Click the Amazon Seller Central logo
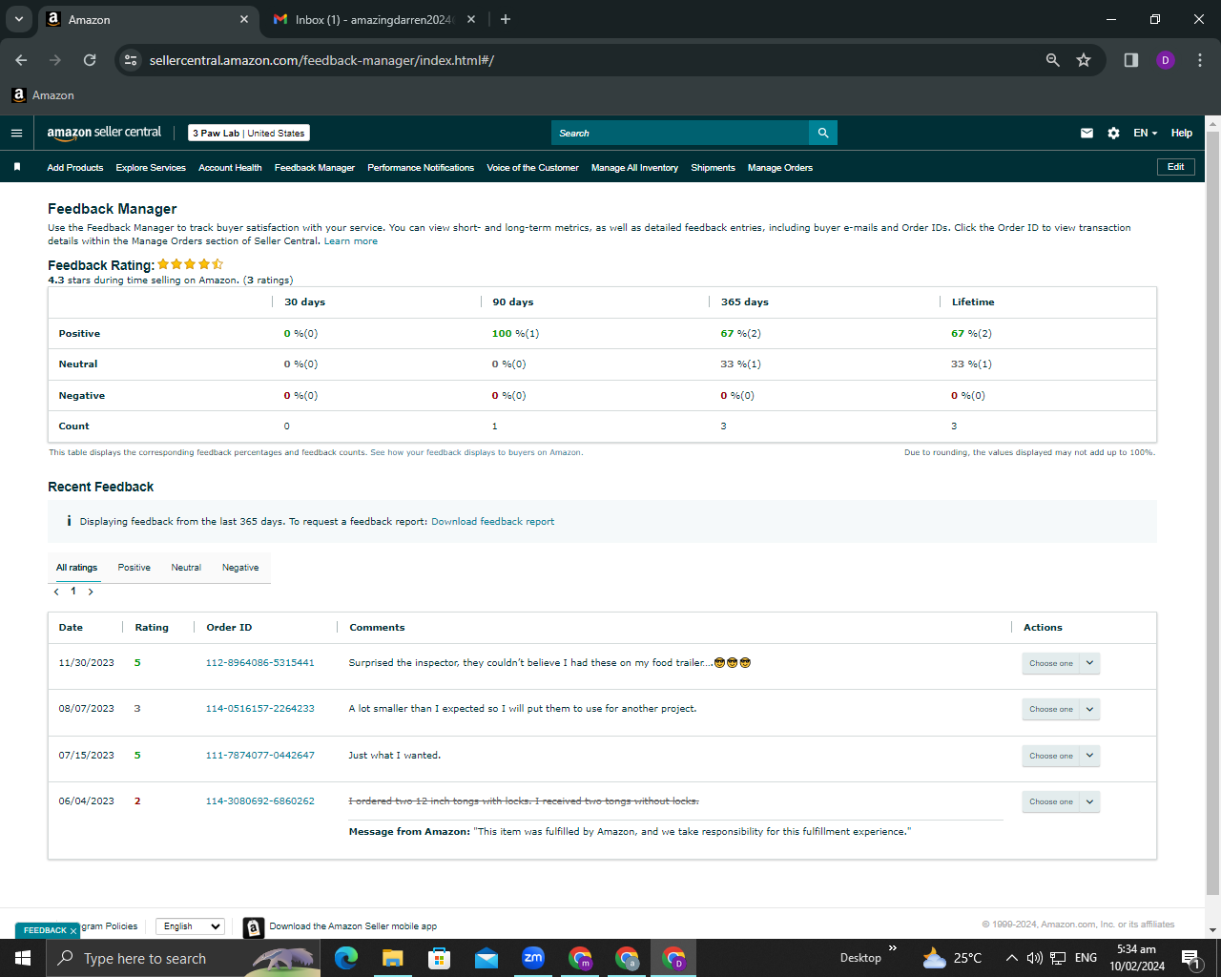1221x977 pixels. pos(104,133)
